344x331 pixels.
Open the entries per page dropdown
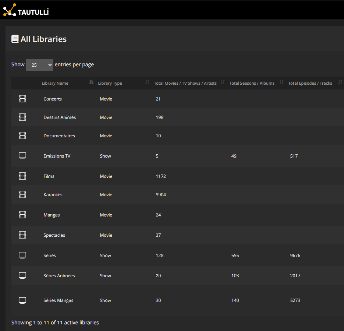[39, 65]
